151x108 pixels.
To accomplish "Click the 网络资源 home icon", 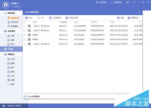I will click(x=5, y=13).
